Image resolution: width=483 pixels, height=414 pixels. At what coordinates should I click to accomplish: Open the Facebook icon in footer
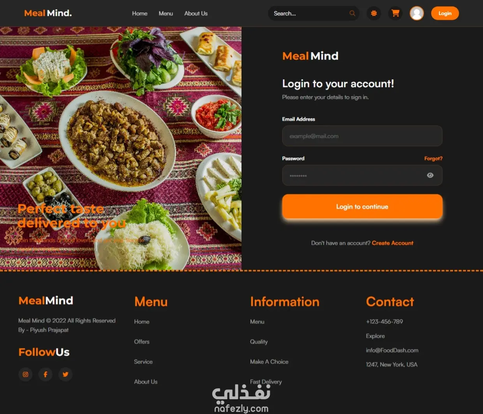coord(46,374)
